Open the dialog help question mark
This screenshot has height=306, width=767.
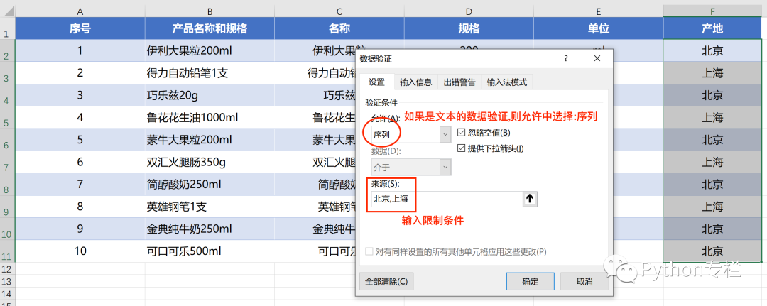pos(567,59)
